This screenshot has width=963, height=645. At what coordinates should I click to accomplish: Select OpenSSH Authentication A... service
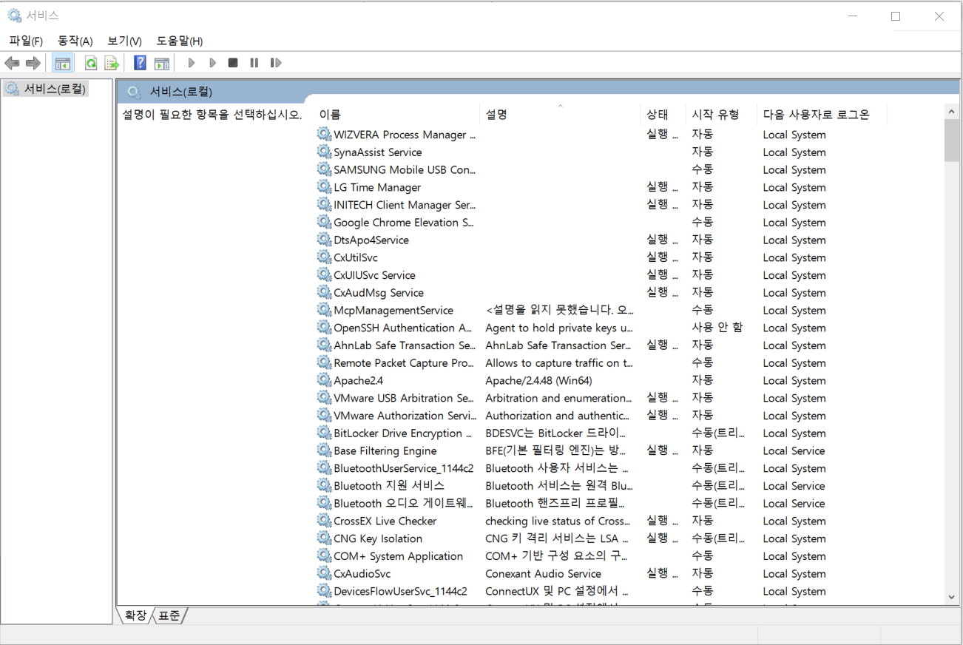tap(403, 328)
